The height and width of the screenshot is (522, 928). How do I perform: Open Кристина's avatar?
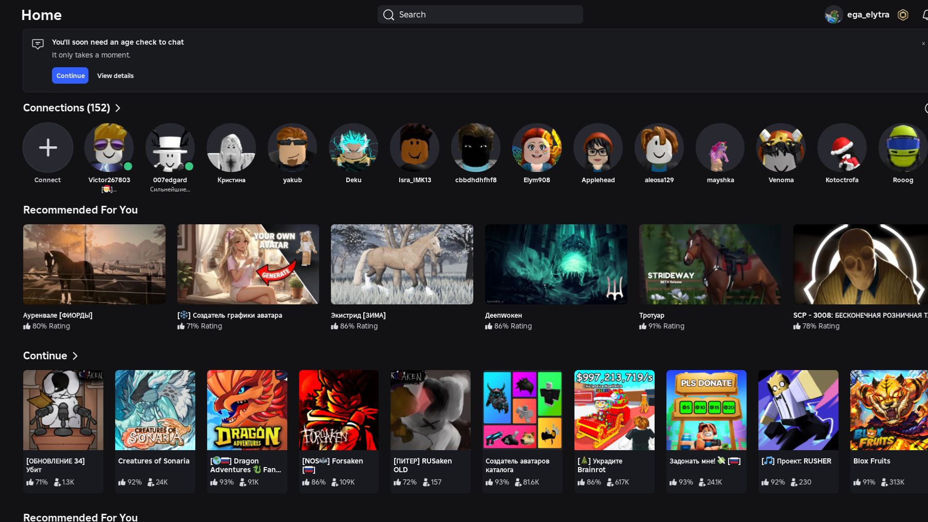[x=231, y=148]
